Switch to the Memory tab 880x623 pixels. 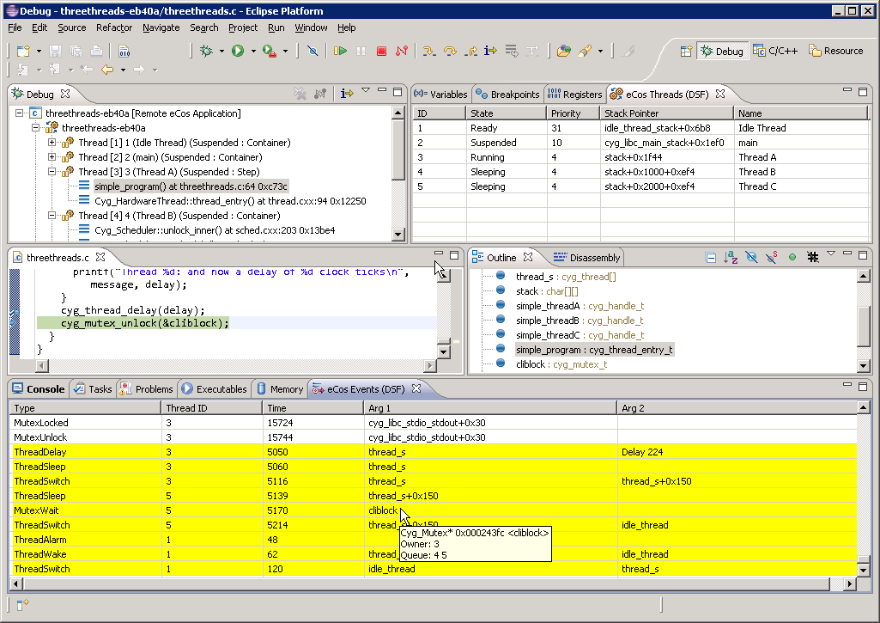coord(280,388)
